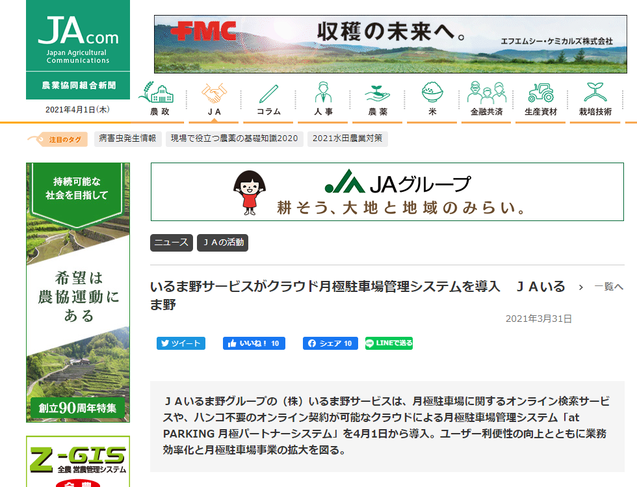Image resolution: width=637 pixels, height=487 pixels.
Task: Click the Facebook シェア button
Action: [x=330, y=343]
